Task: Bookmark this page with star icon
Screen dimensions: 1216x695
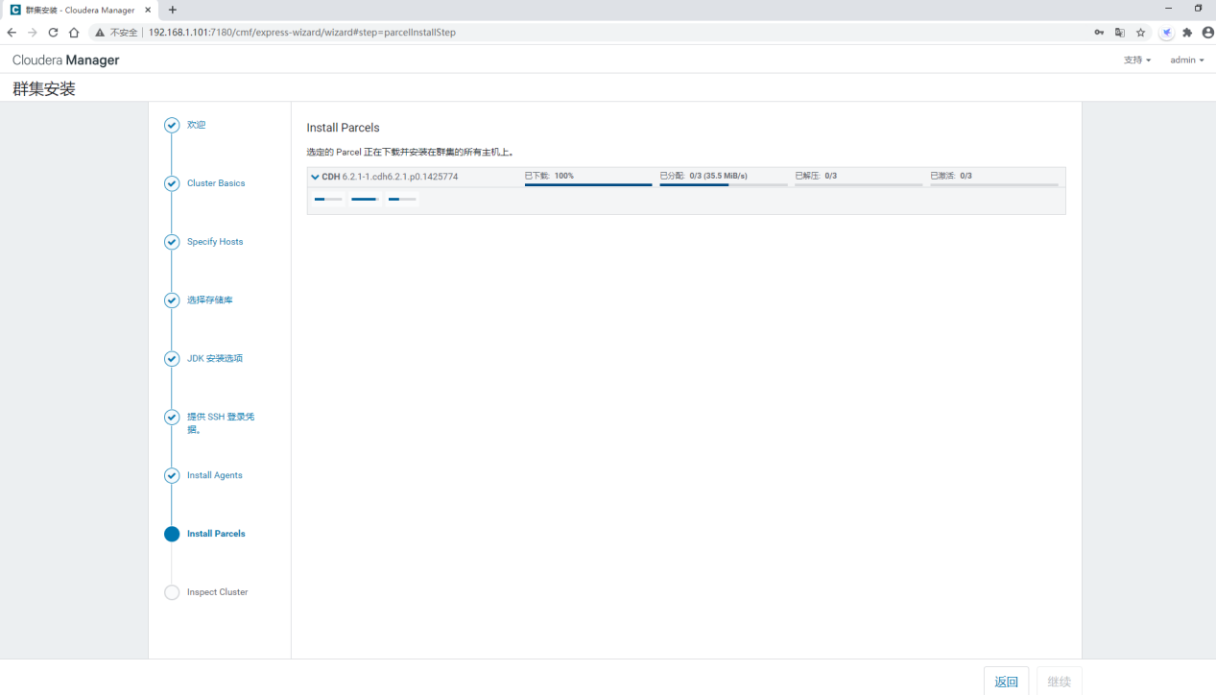Action: pyautogui.click(x=1140, y=32)
